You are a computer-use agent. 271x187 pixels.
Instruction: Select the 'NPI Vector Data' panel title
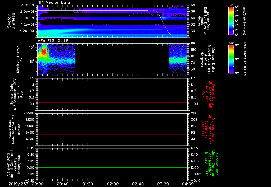coord(54,2)
